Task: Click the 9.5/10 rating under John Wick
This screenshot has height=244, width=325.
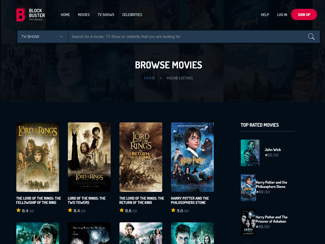Action: point(272,155)
